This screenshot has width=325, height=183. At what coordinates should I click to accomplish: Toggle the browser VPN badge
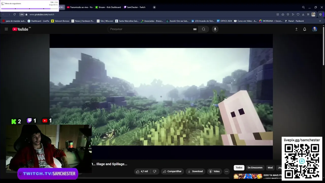[x=22, y=14]
